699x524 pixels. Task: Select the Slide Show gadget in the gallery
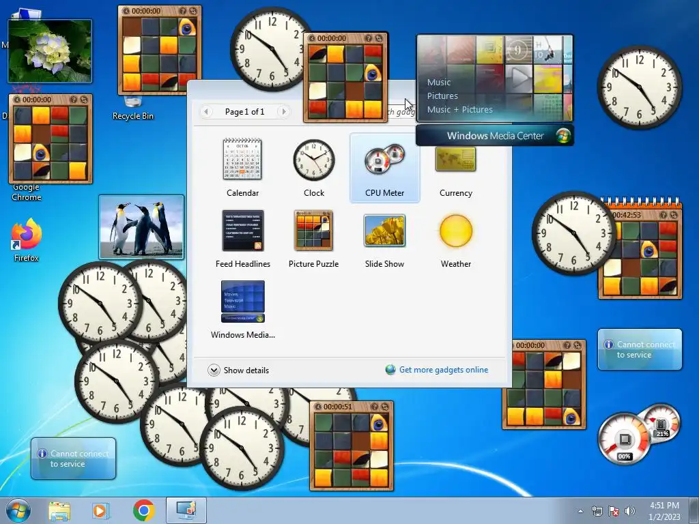[385, 239]
